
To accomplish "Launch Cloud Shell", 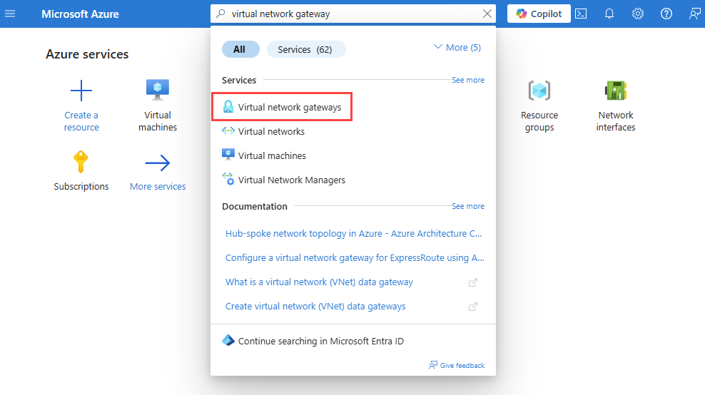I will coord(581,14).
